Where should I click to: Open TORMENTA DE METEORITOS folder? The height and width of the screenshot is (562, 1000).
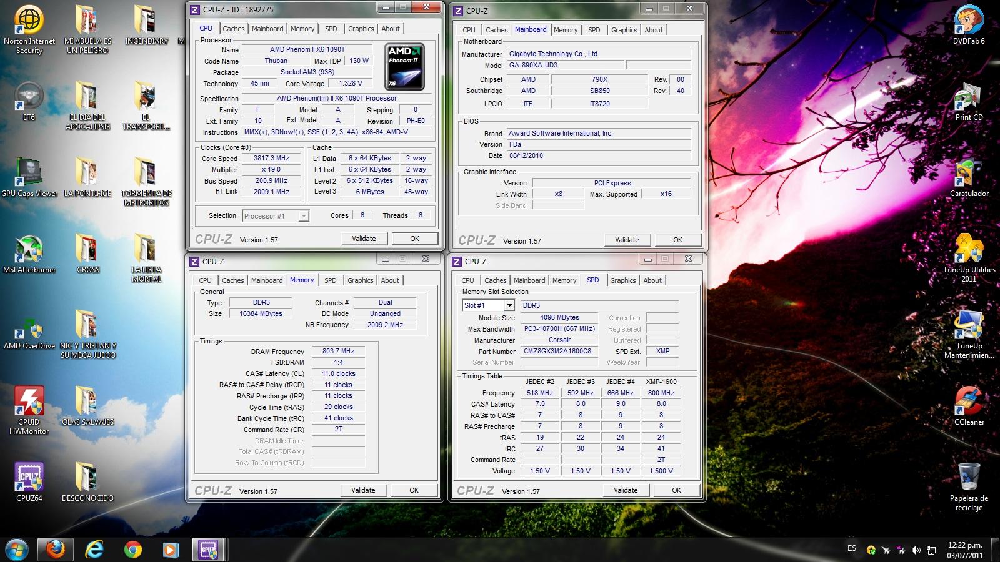pyautogui.click(x=146, y=182)
